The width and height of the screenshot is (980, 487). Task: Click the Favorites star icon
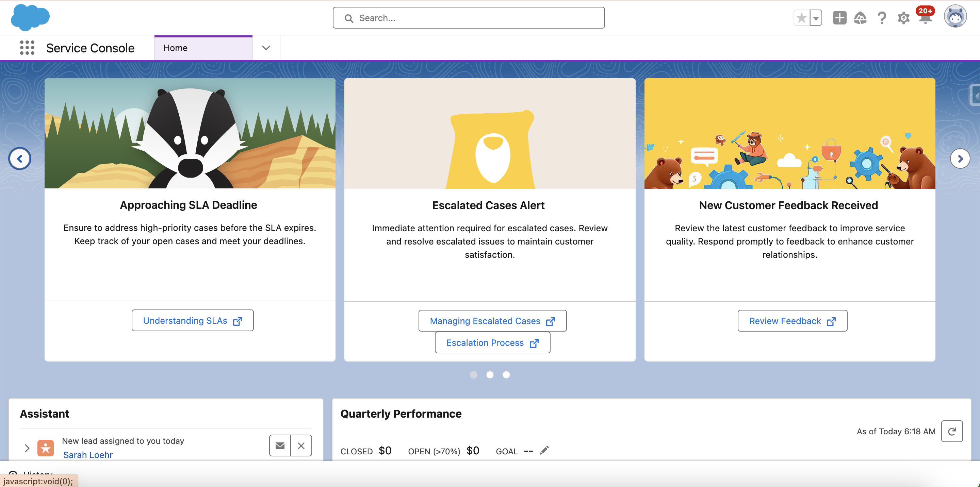tap(801, 18)
